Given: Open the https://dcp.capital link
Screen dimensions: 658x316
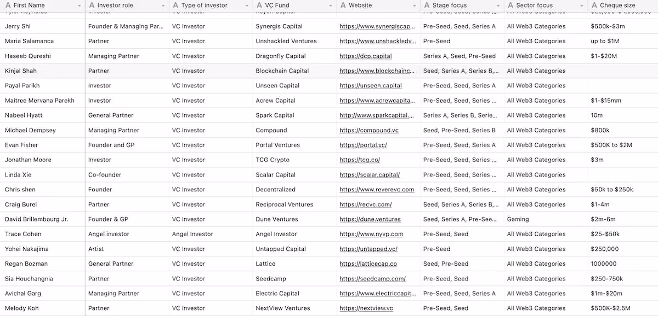Looking at the screenshot, I should pos(366,56).
